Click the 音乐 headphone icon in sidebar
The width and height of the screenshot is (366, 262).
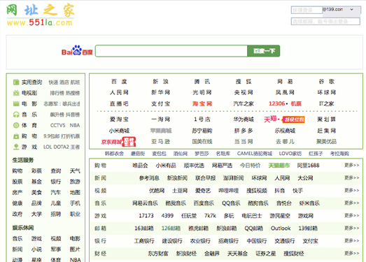coord(16,115)
